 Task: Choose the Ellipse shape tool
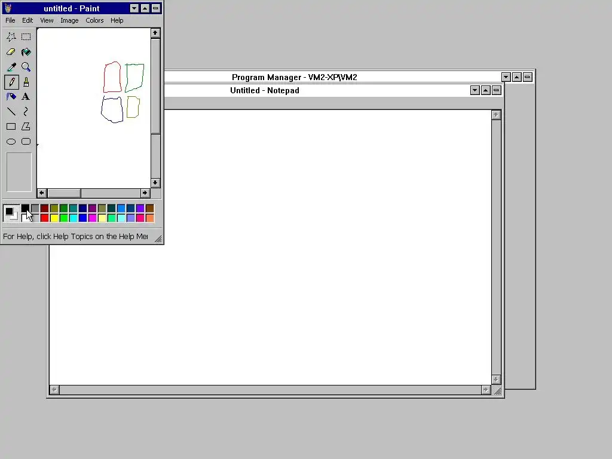point(11,142)
